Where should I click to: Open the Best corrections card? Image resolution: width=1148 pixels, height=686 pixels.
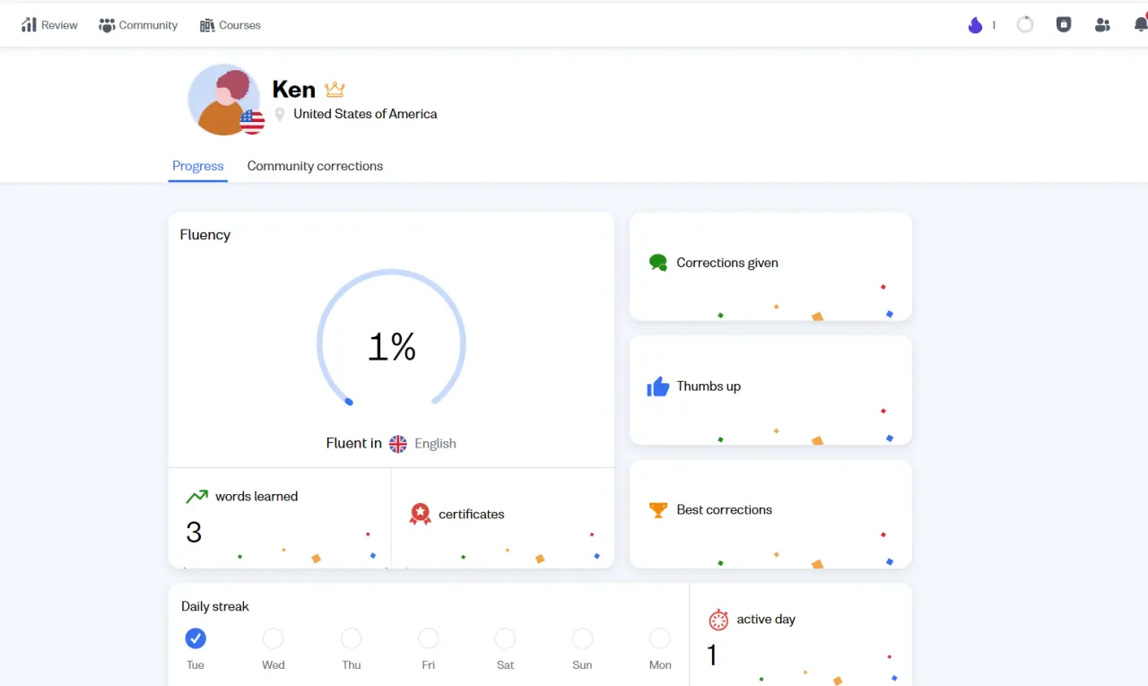(x=770, y=514)
